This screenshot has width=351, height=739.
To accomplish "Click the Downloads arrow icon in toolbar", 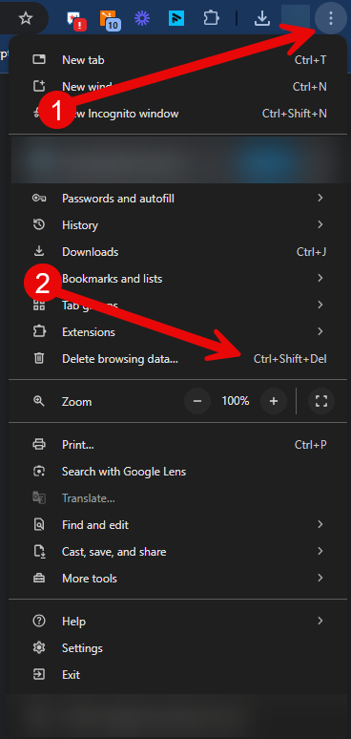I will click(x=261, y=18).
